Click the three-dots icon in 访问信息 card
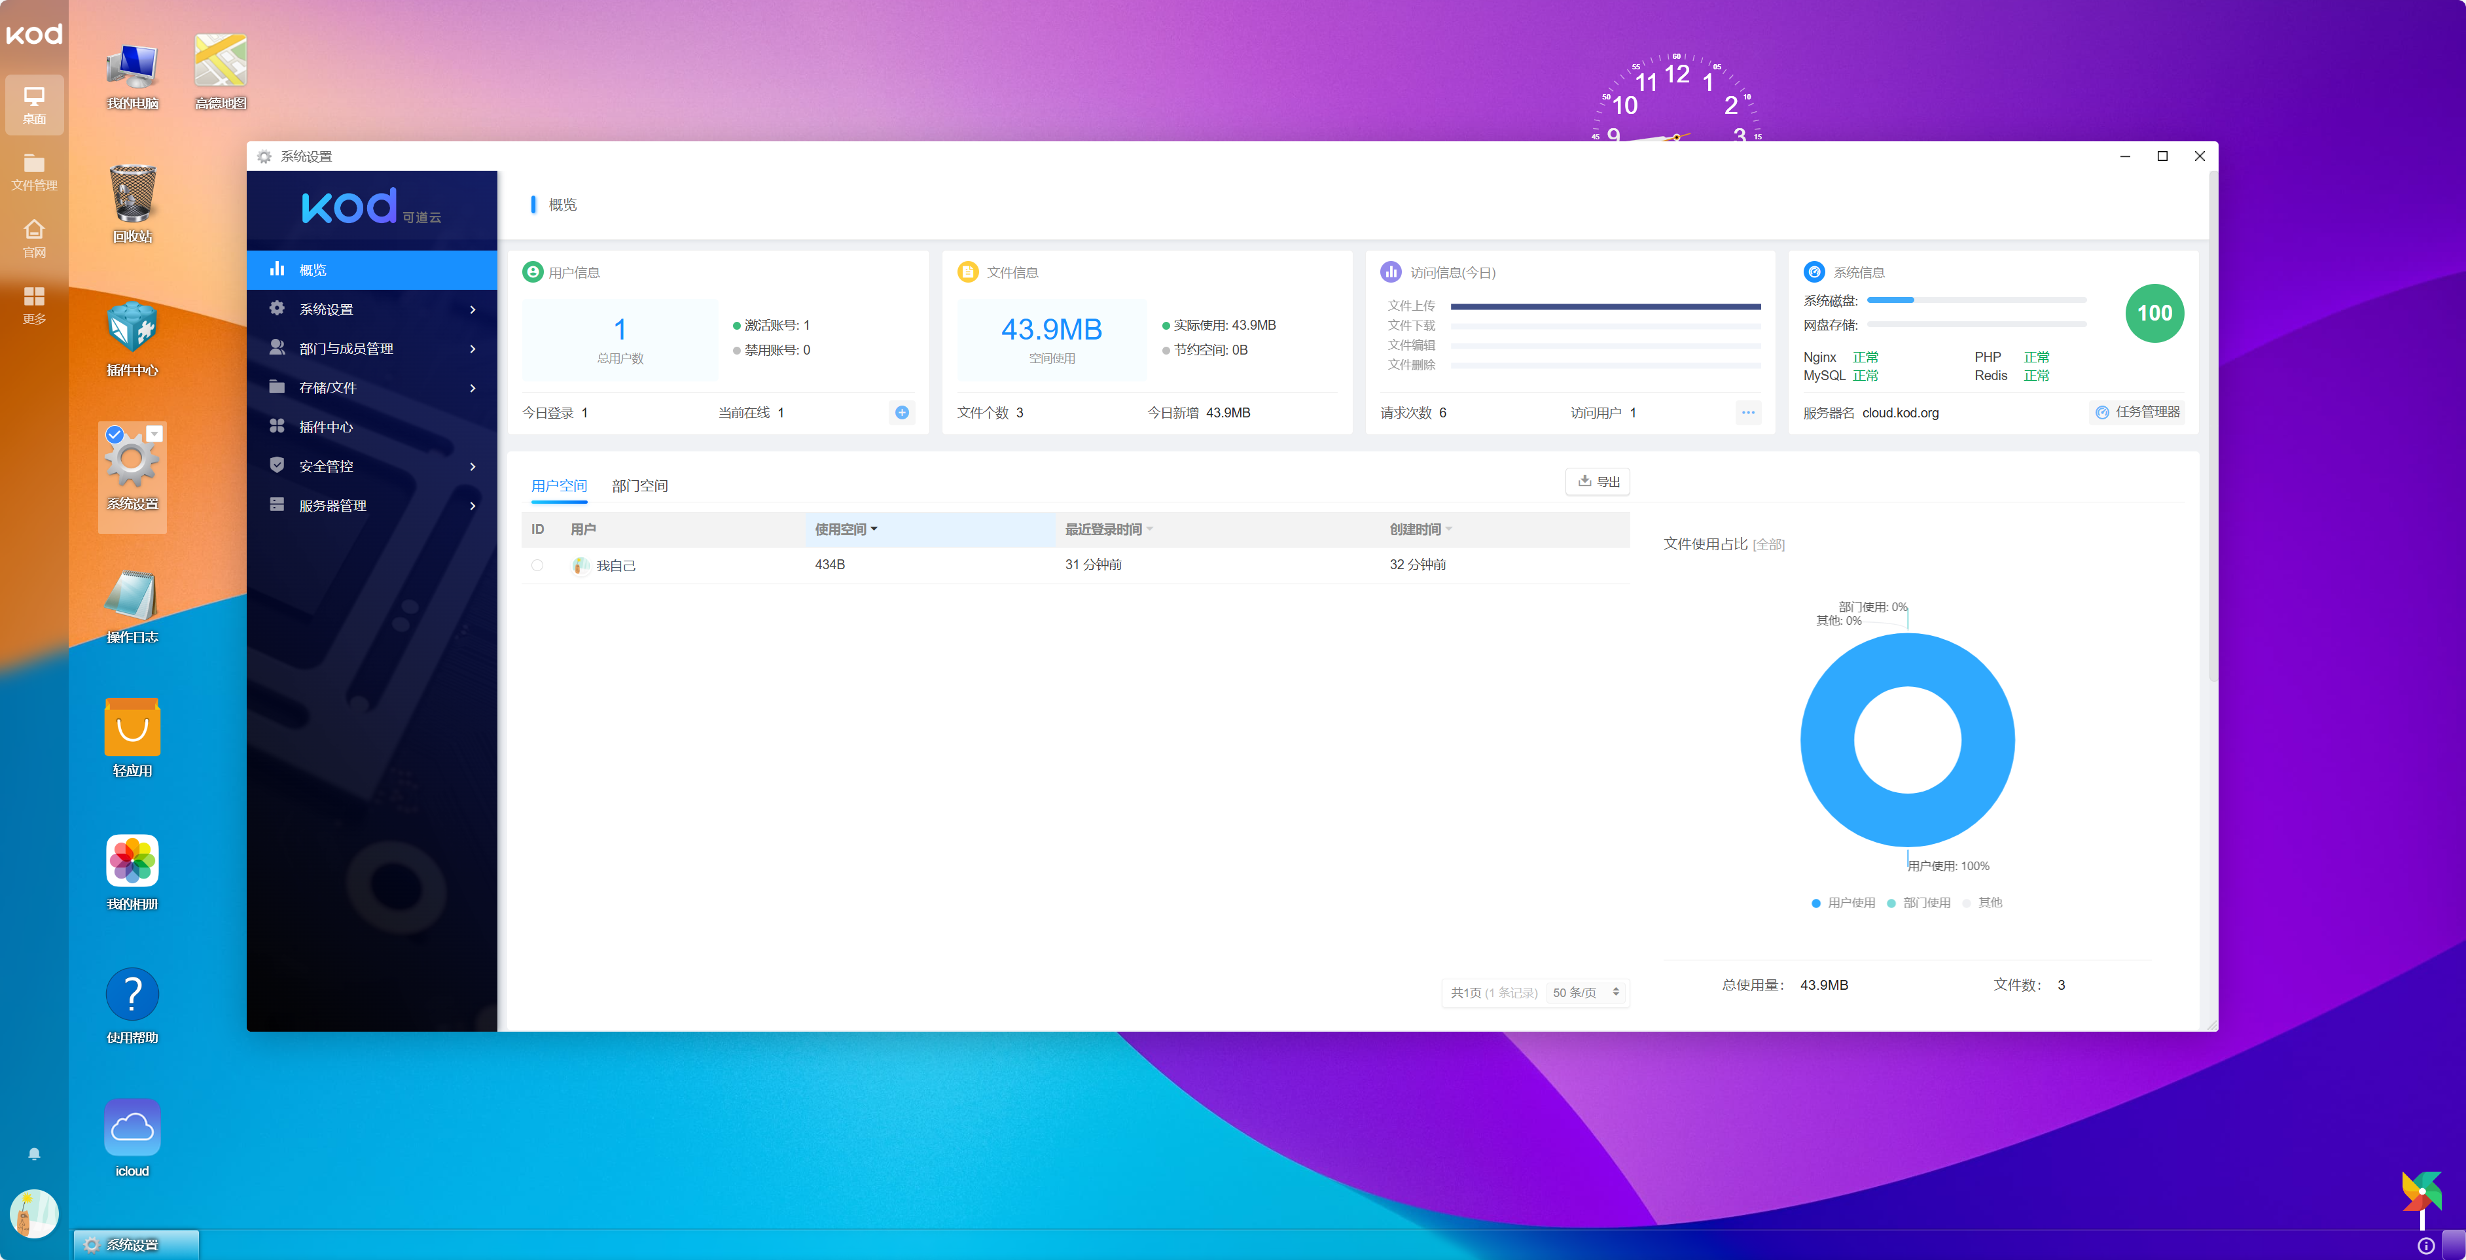Screen dimensions: 2466x1260 point(1748,412)
